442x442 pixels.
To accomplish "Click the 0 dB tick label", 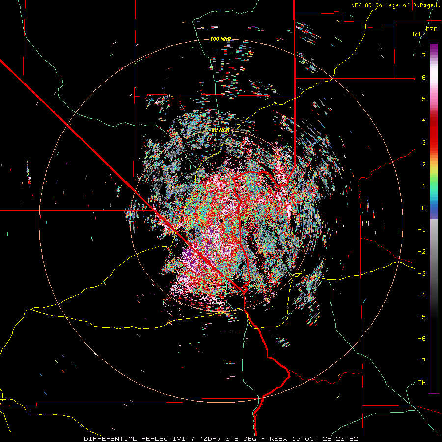I will click(424, 208).
